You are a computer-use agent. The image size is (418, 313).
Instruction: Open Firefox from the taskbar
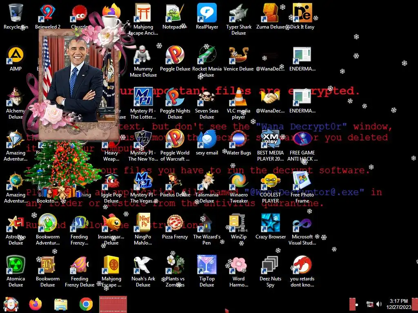point(36,304)
